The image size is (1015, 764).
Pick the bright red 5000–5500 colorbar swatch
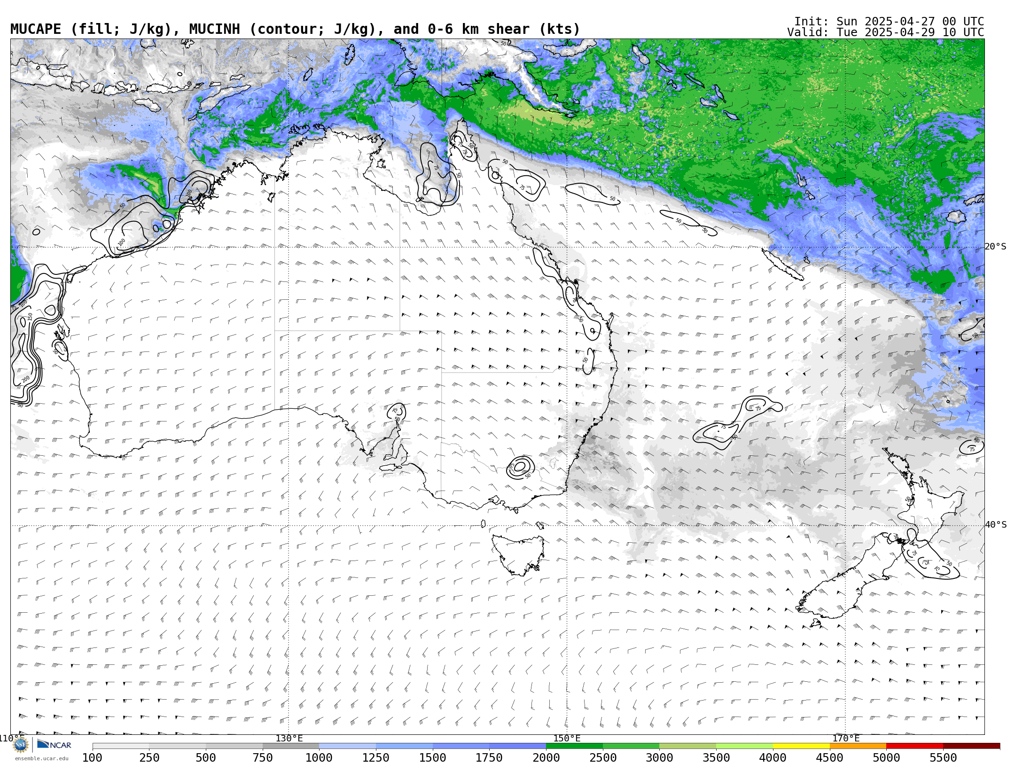click(x=914, y=746)
